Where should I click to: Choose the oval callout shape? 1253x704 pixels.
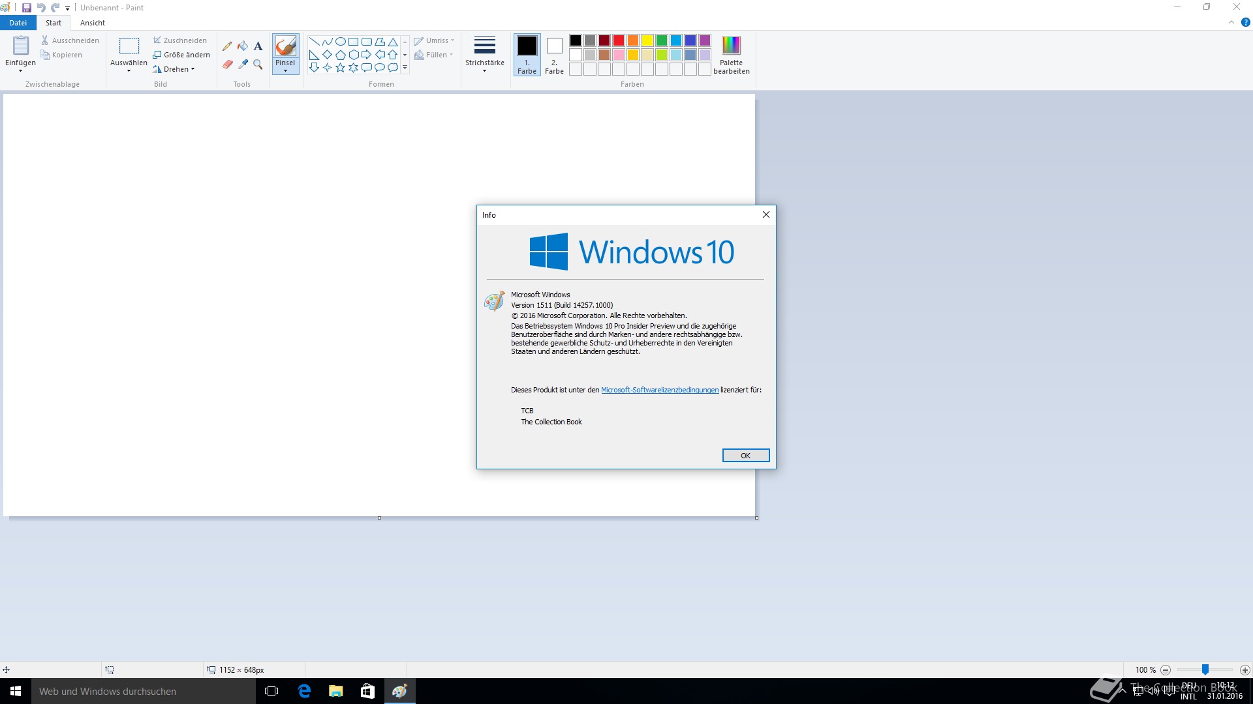(379, 68)
